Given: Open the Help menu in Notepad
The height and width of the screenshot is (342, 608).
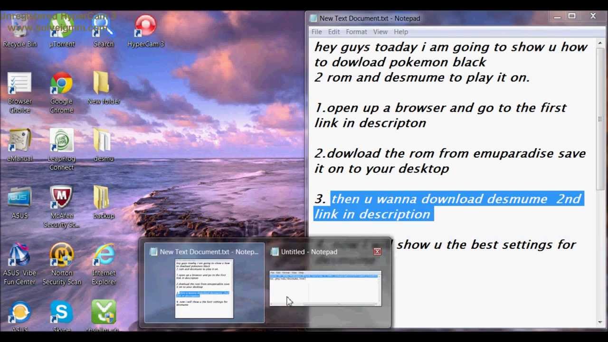Looking at the screenshot, I should click(400, 32).
